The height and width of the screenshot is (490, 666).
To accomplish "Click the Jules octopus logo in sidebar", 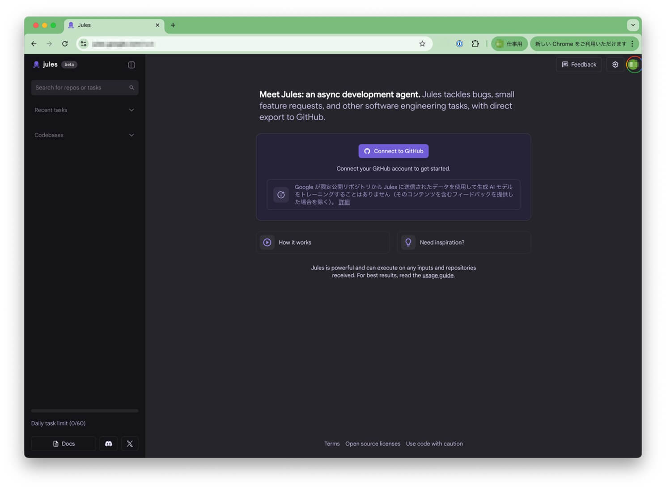I will (x=36, y=64).
